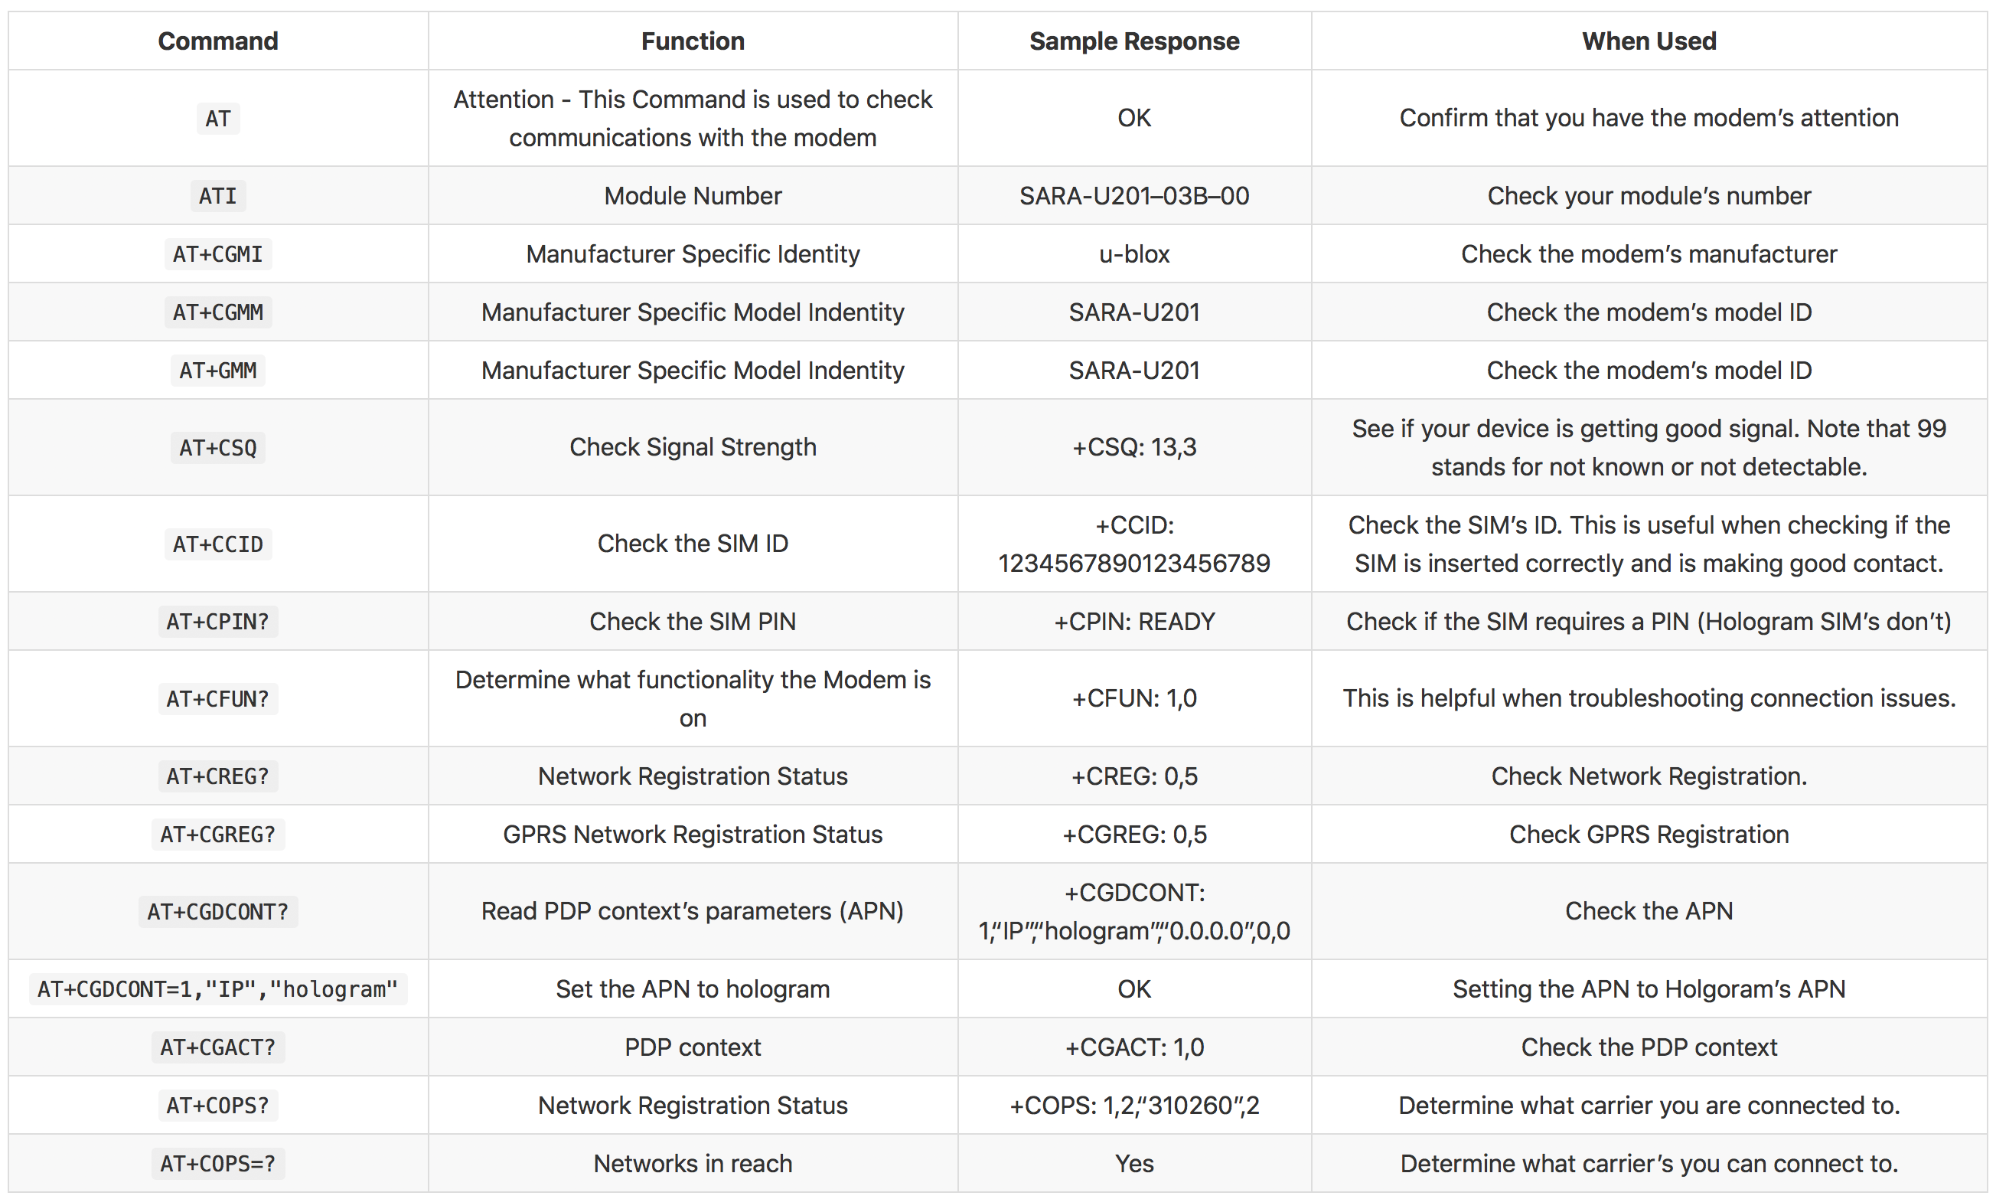Select the AT+GMM command code

[218, 371]
